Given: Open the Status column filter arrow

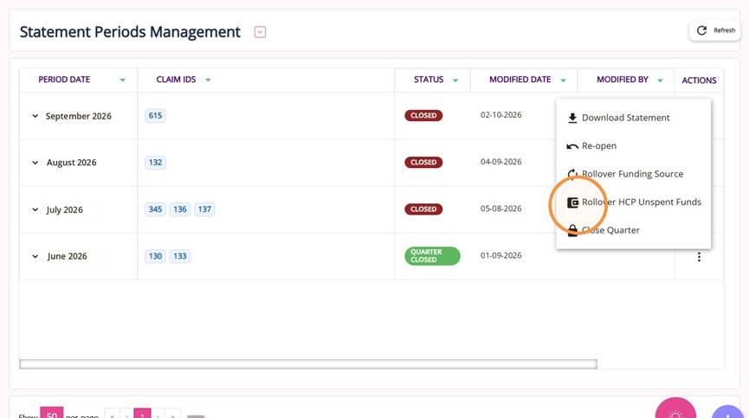Looking at the screenshot, I should (455, 80).
